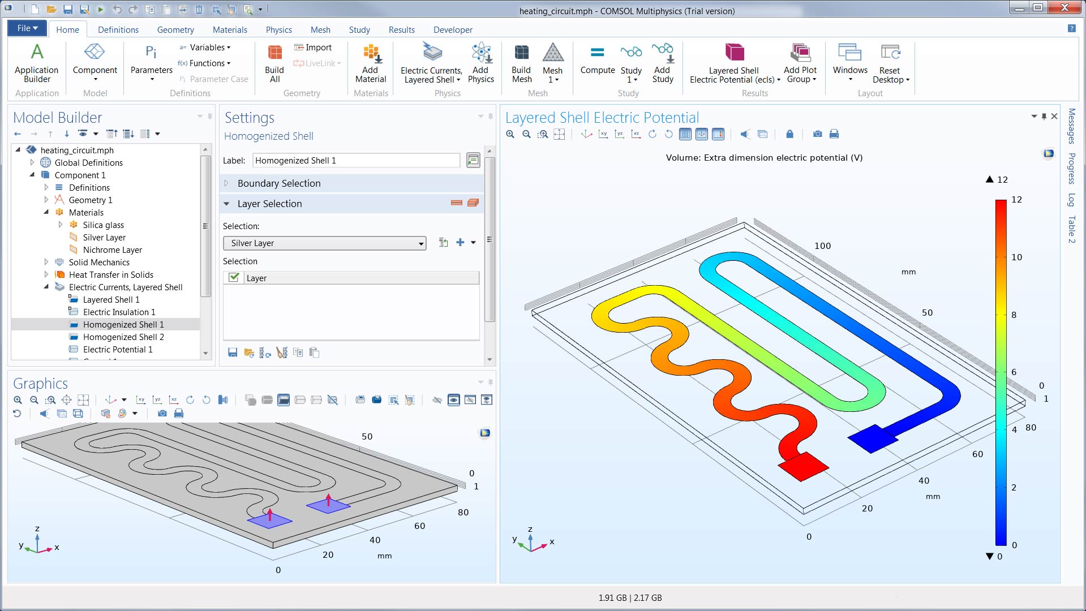The width and height of the screenshot is (1086, 611).
Task: Click the Label text field
Action: [356, 161]
